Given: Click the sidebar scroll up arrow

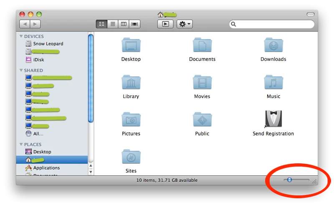Looking at the screenshot, I should [x=91, y=166].
